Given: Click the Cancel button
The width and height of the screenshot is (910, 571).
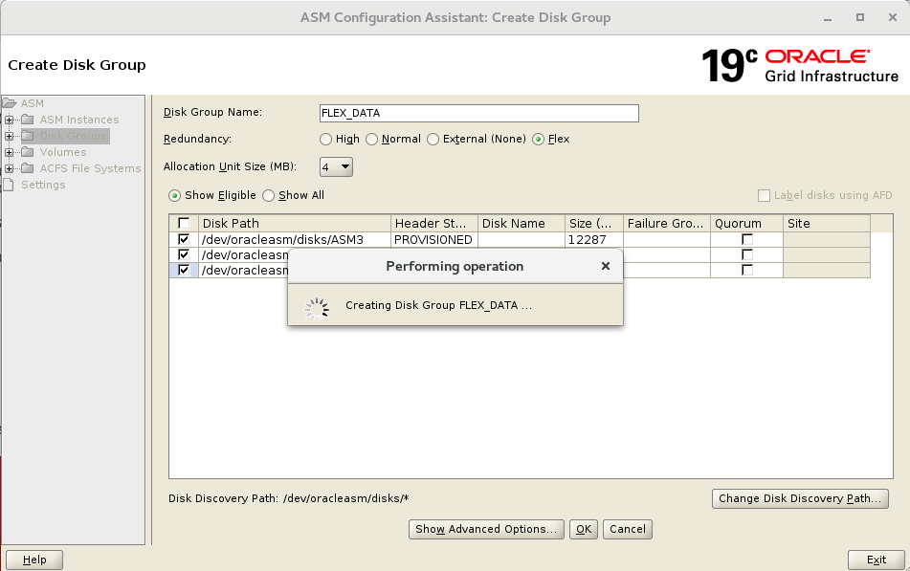Looking at the screenshot, I should [x=628, y=529].
